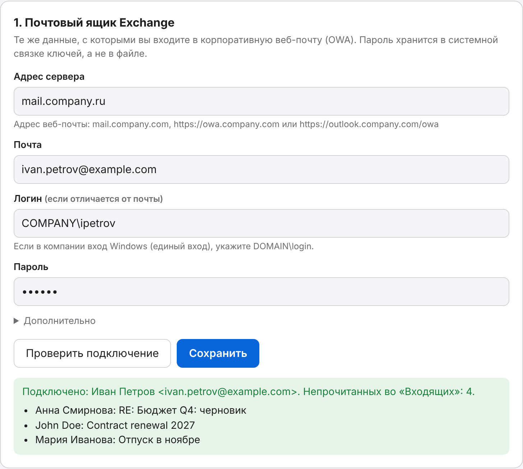Click the «Пароль» field label

pyautogui.click(x=31, y=267)
